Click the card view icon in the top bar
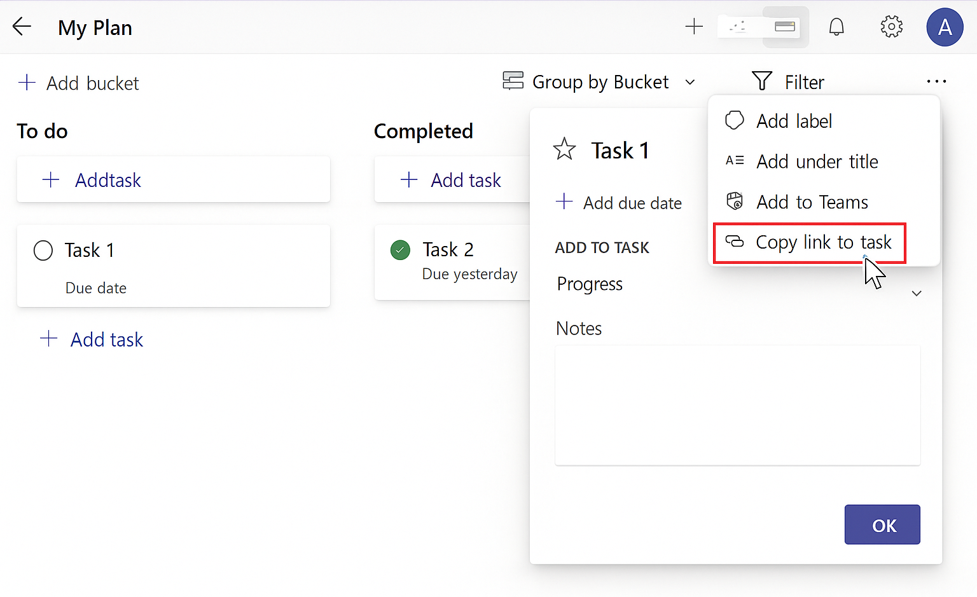This screenshot has height=597, width=977. click(x=785, y=27)
